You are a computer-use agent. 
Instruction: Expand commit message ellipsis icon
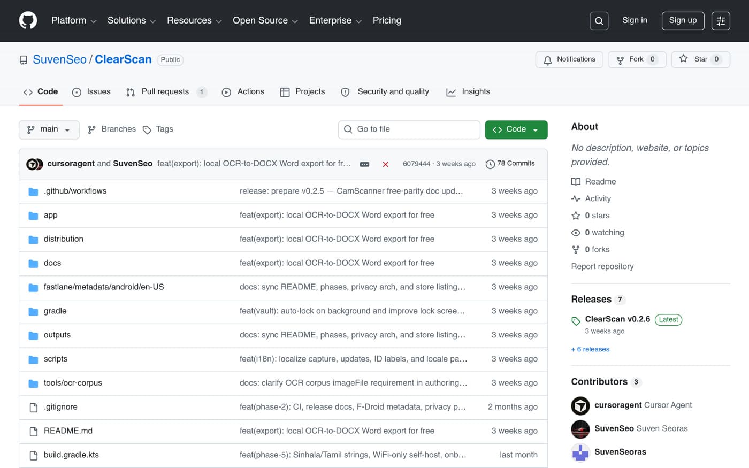pos(364,164)
